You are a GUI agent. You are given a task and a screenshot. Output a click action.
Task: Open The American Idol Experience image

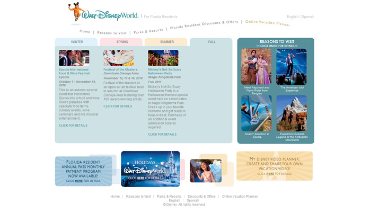[x=291, y=67]
